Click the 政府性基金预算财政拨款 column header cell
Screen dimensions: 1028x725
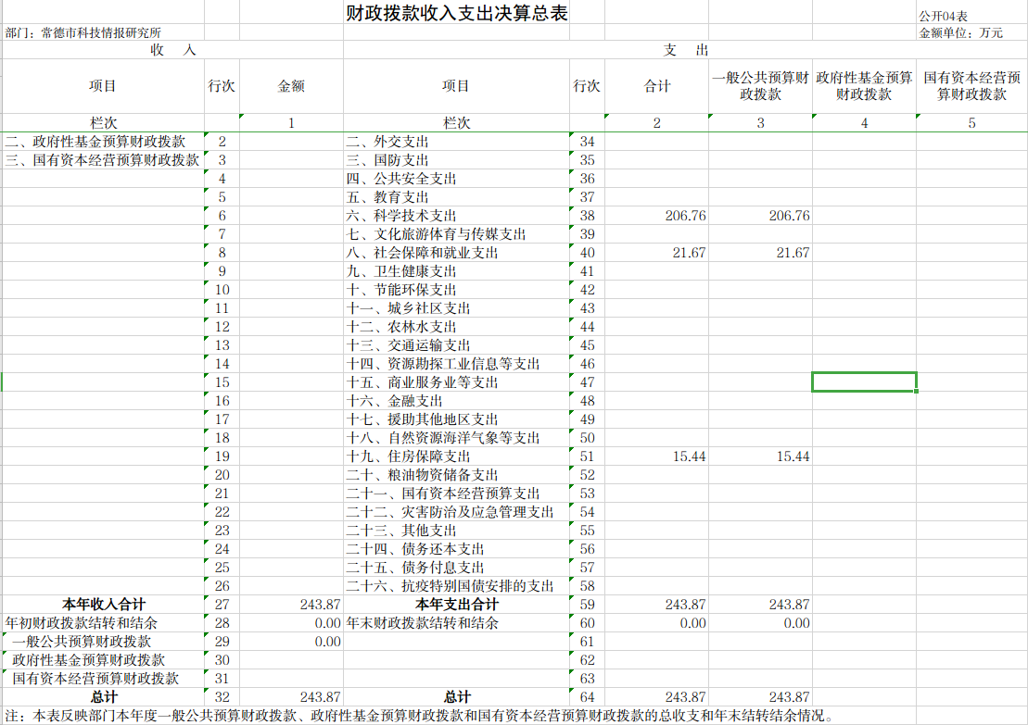tap(864, 86)
